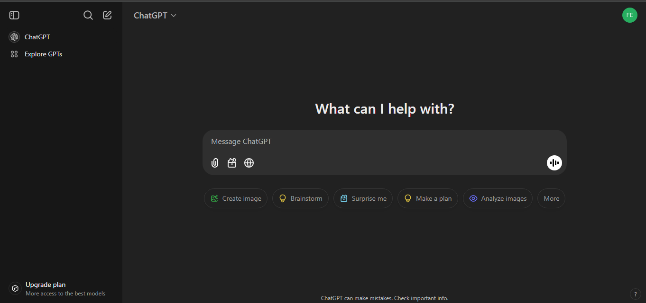Screen dimensions: 646x303
Task: Click the paperclip attach files icon
Action: pos(215,163)
